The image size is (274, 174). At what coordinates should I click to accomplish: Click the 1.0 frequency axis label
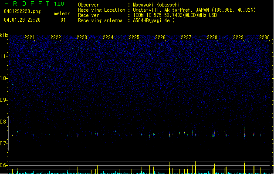tap(4, 78)
